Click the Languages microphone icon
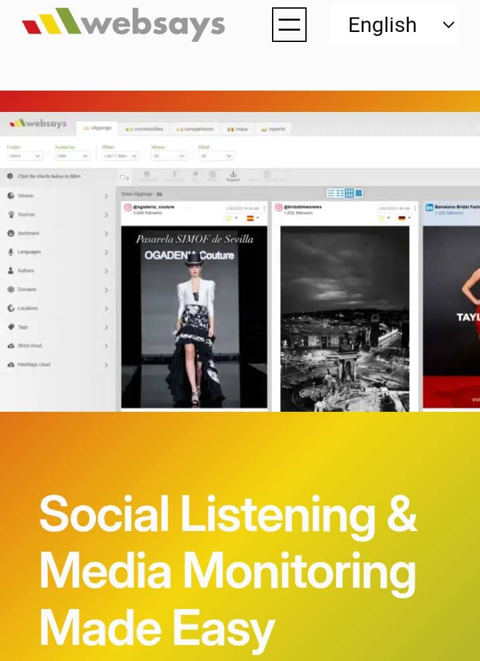 point(11,252)
